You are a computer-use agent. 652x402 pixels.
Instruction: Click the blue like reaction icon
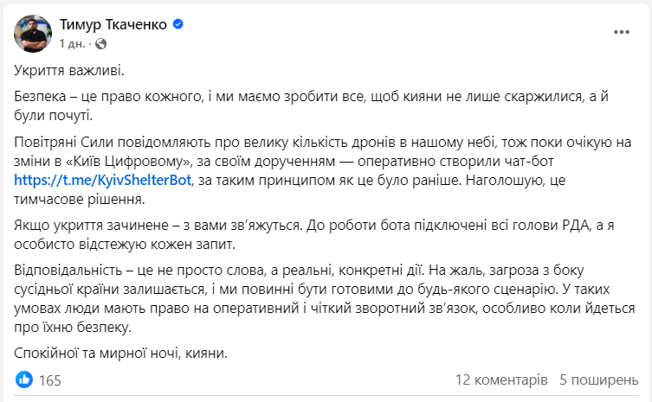click(x=25, y=379)
